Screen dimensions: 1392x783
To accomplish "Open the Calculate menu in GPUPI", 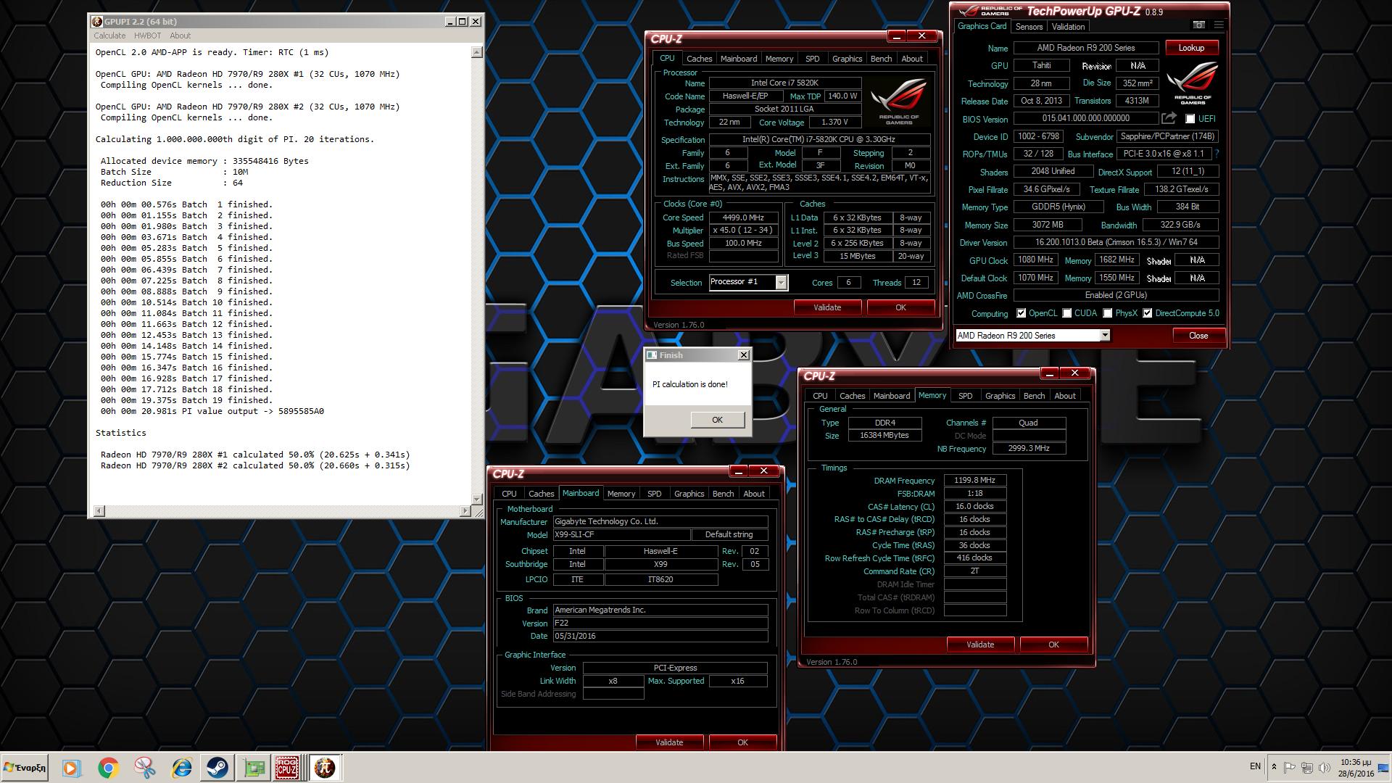I will 109,36.
